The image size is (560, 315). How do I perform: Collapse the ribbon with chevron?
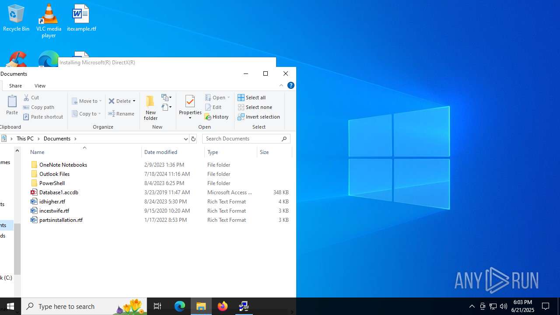(281, 85)
